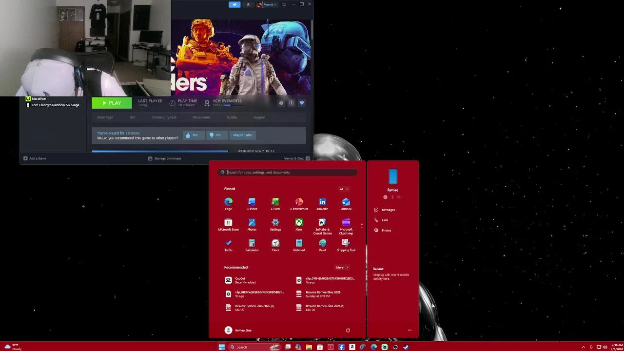Open Solitaire & Casual Games
The image size is (624, 351).
coord(322,227)
